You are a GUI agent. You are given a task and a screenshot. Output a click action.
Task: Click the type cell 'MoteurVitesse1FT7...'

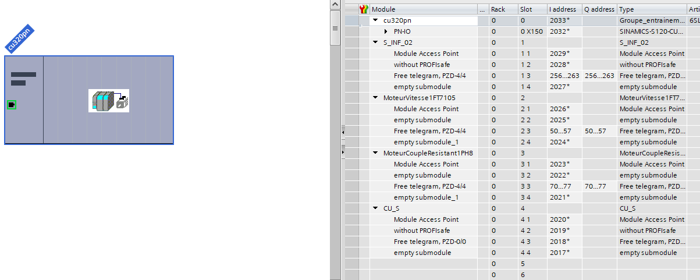pyautogui.click(x=652, y=98)
